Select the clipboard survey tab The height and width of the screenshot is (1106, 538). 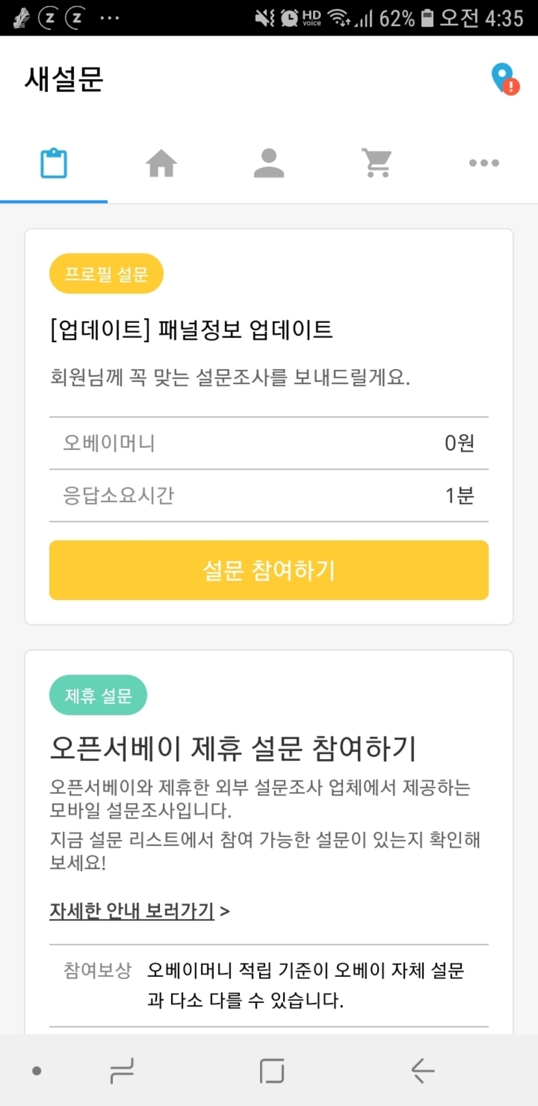click(x=54, y=163)
